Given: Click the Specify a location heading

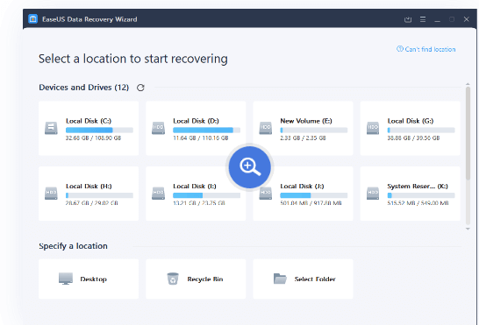Looking at the screenshot, I should 73,246.
